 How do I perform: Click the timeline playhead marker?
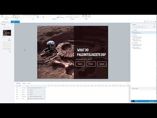tap(27, 86)
